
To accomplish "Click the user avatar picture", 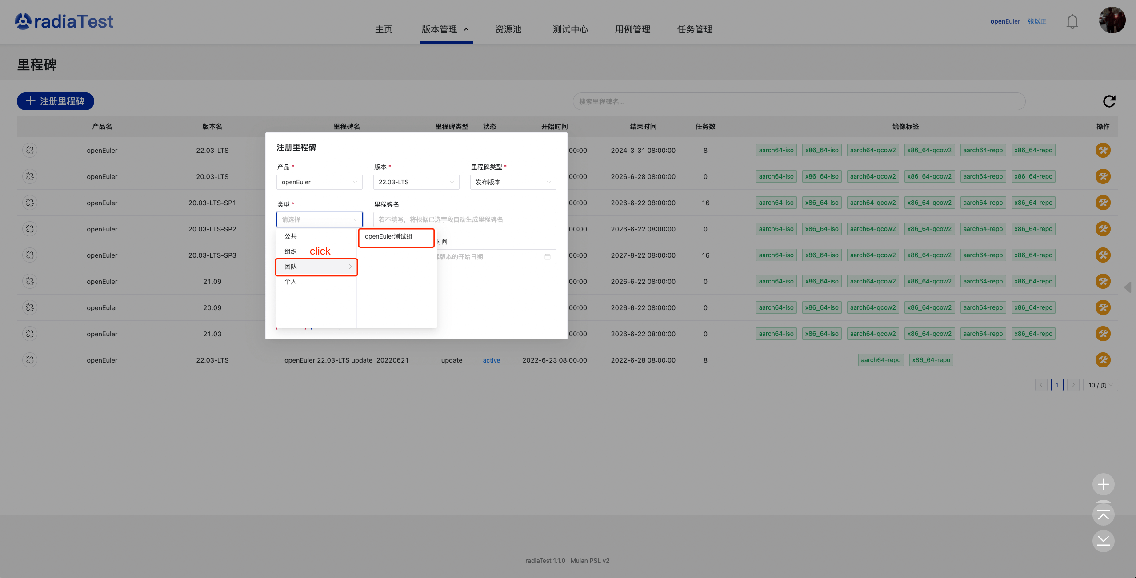I will 1112,20.
